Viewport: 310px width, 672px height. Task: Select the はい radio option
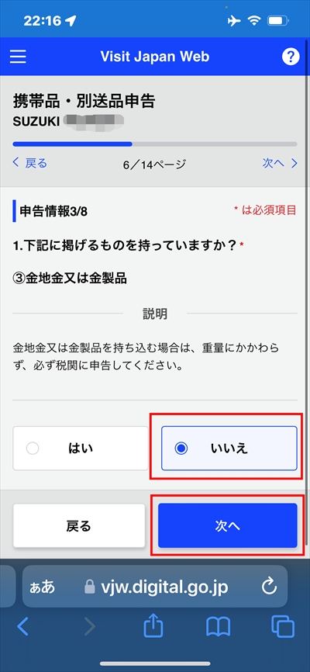[81, 449]
